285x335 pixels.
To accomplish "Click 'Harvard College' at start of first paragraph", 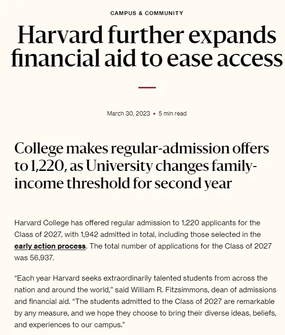I will [x=42, y=223].
